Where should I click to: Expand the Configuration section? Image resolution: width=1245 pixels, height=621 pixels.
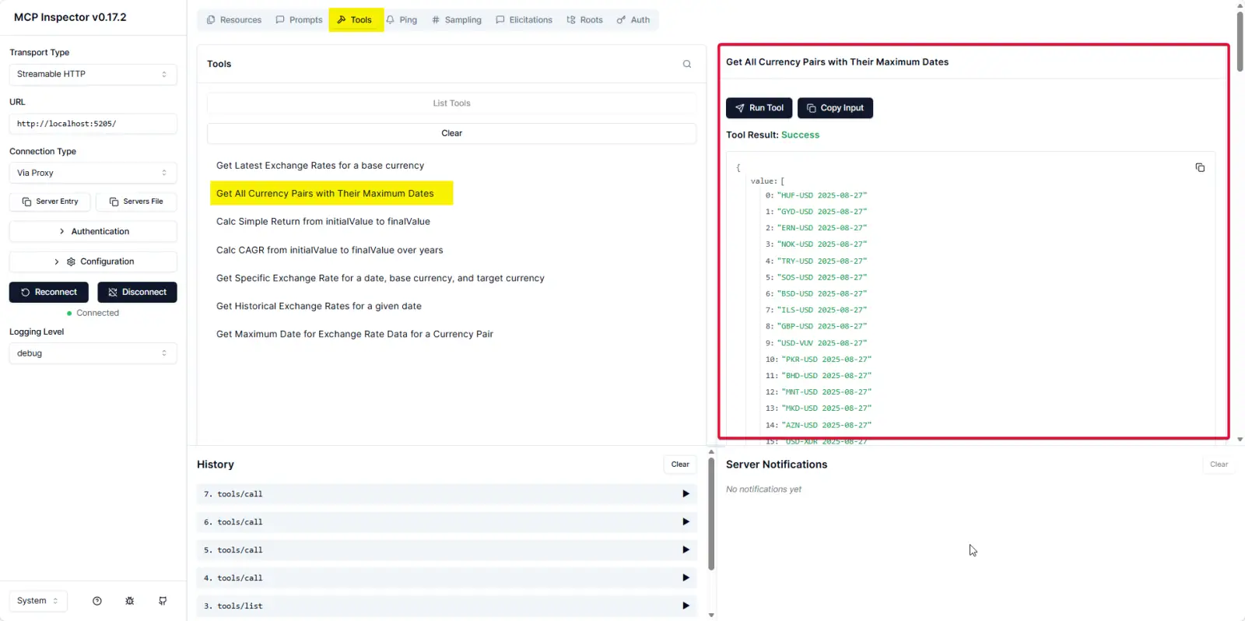93,261
